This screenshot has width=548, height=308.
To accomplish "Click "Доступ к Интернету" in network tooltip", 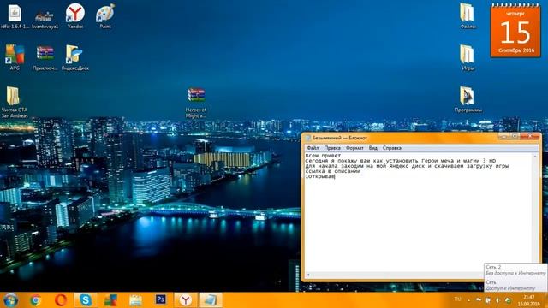I will (510, 288).
